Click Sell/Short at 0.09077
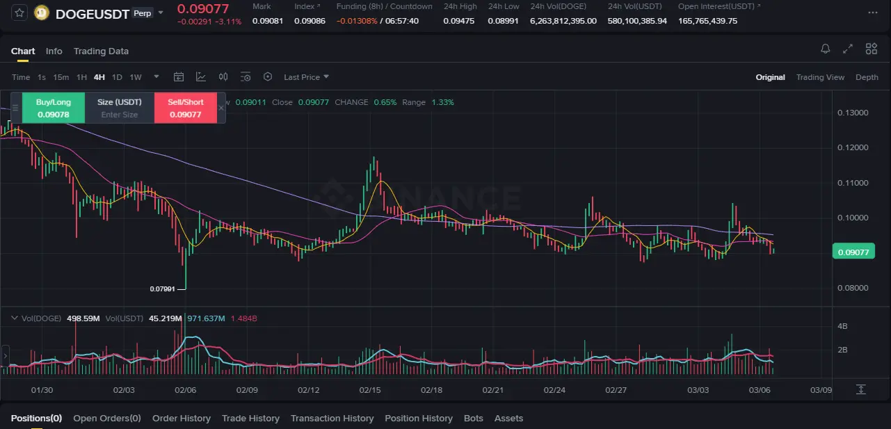Image resolution: width=891 pixels, height=429 pixels. [186, 108]
